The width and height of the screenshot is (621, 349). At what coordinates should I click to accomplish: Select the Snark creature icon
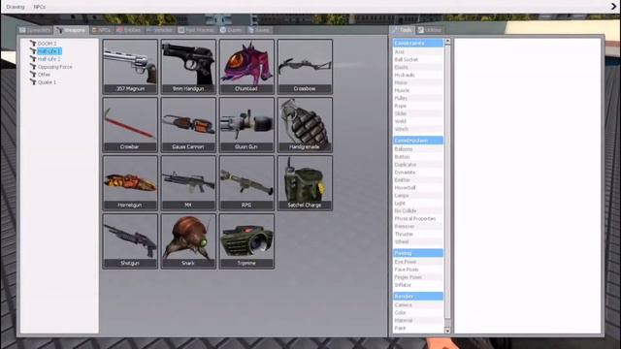188,241
